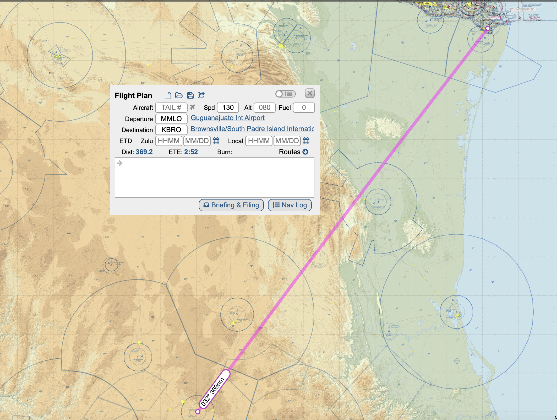Open a saved flight plan folder icon
557x420 pixels.
click(x=179, y=95)
